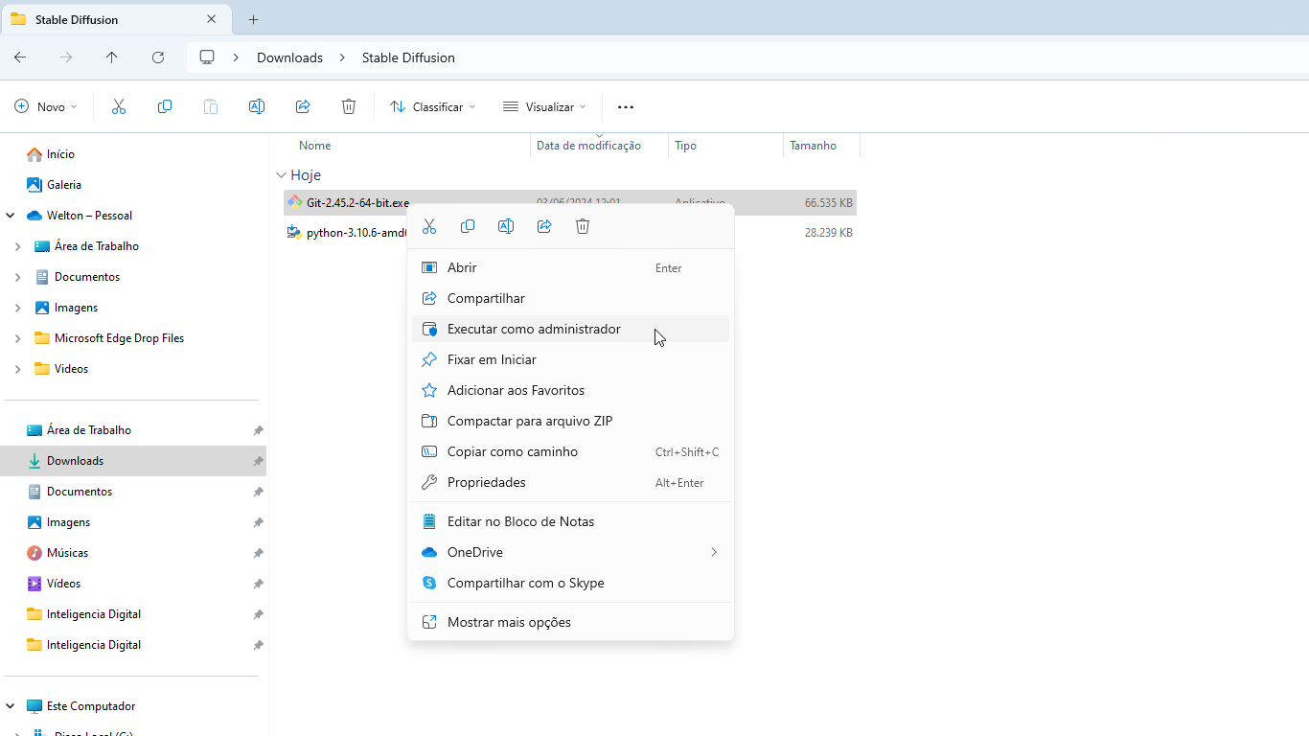The height and width of the screenshot is (736, 1309).
Task: Click the Rename icon in the toolbar
Action: [257, 107]
